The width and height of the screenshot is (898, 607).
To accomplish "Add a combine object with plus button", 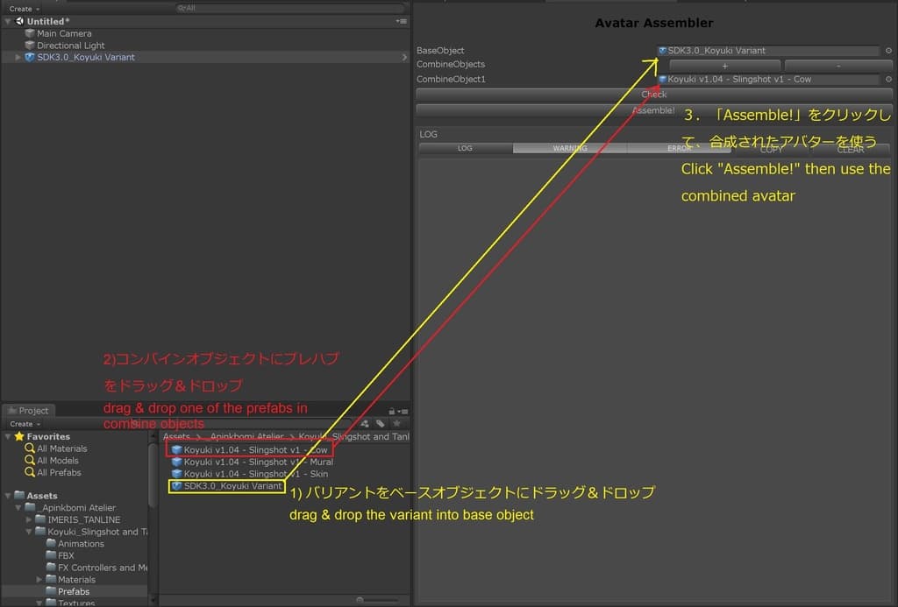I will [x=724, y=66].
